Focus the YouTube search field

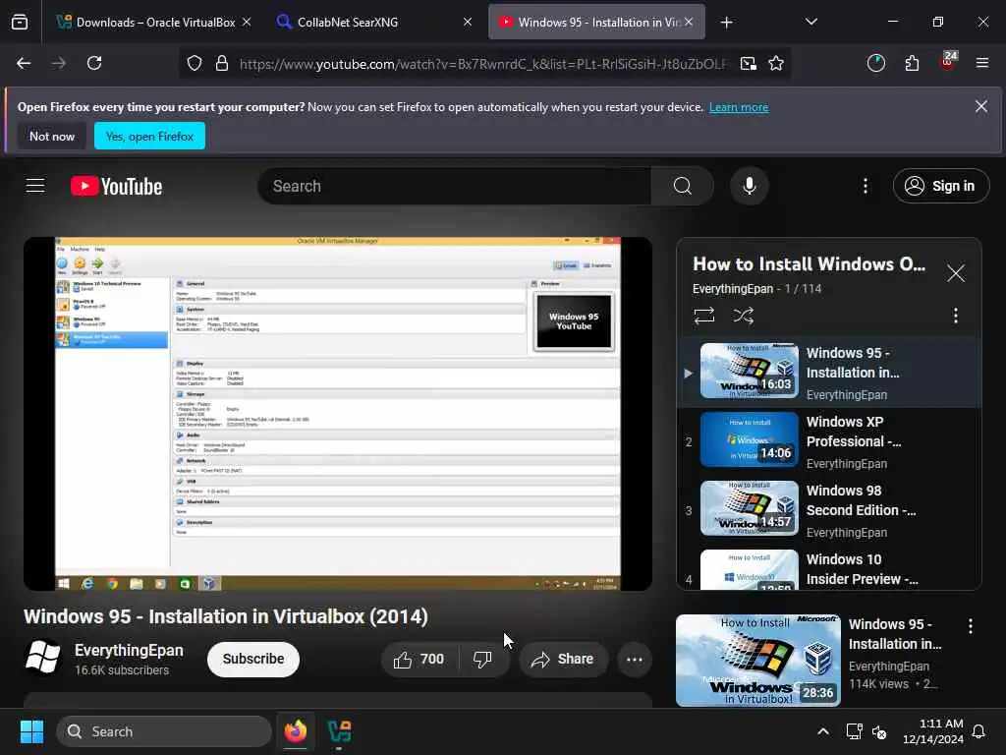[x=454, y=186]
